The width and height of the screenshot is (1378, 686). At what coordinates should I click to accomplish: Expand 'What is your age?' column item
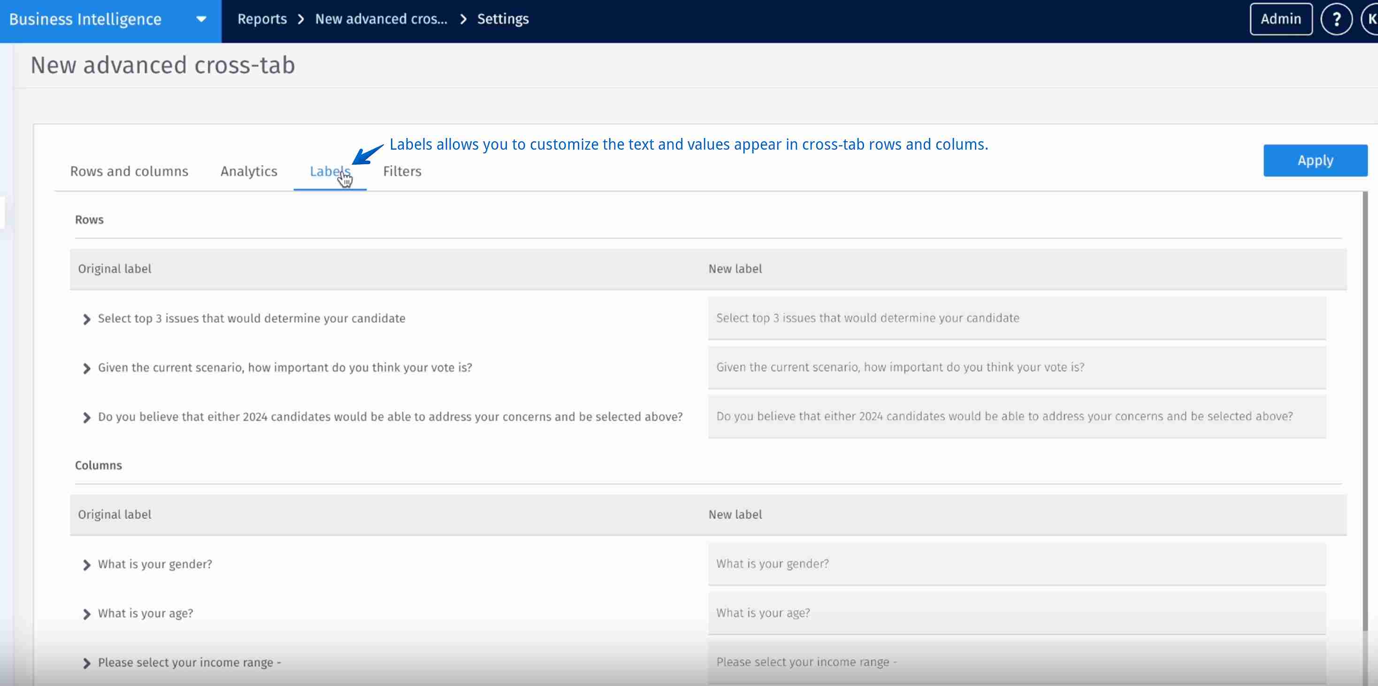point(87,614)
